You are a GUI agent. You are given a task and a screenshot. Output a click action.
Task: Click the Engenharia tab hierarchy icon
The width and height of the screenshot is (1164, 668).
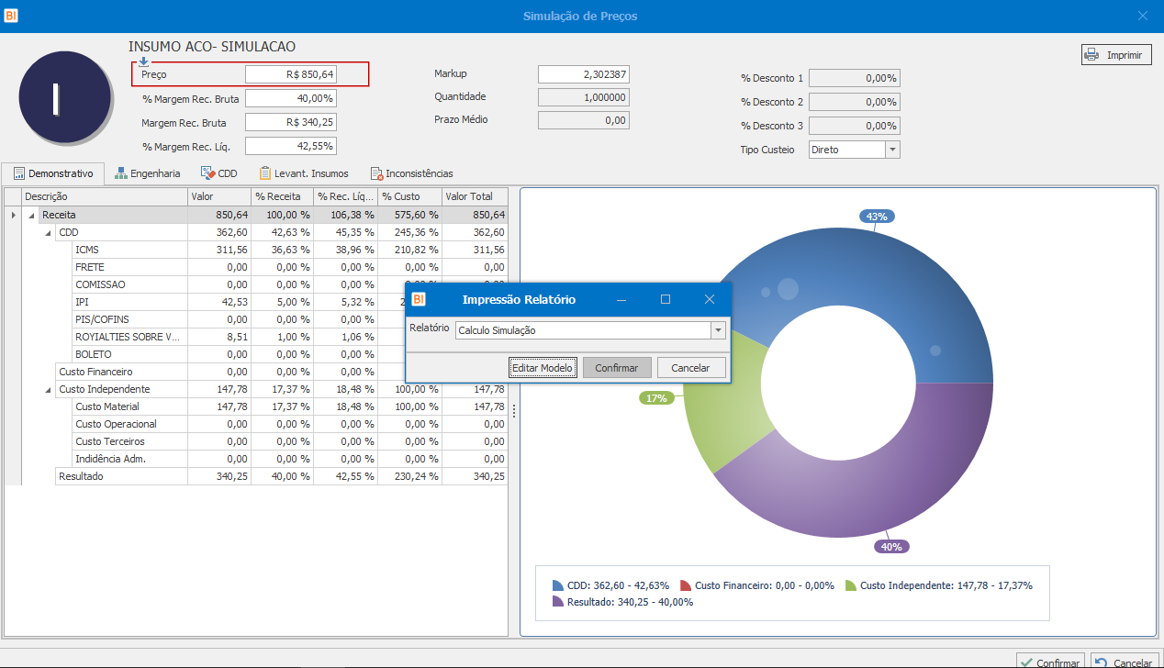[x=120, y=173]
